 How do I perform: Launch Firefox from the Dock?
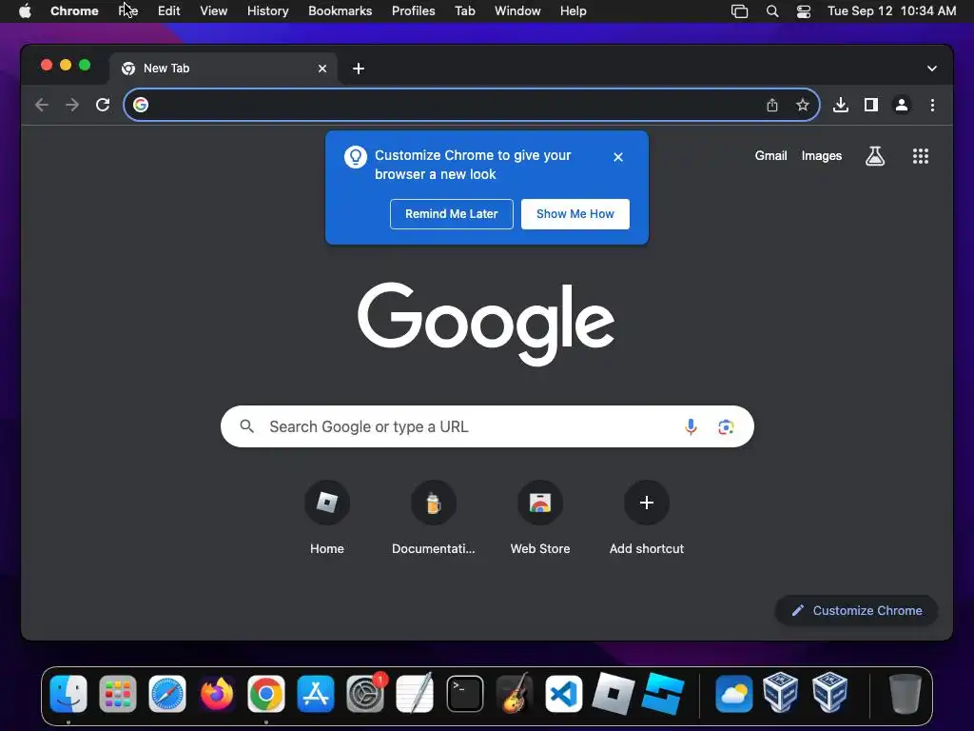point(217,694)
